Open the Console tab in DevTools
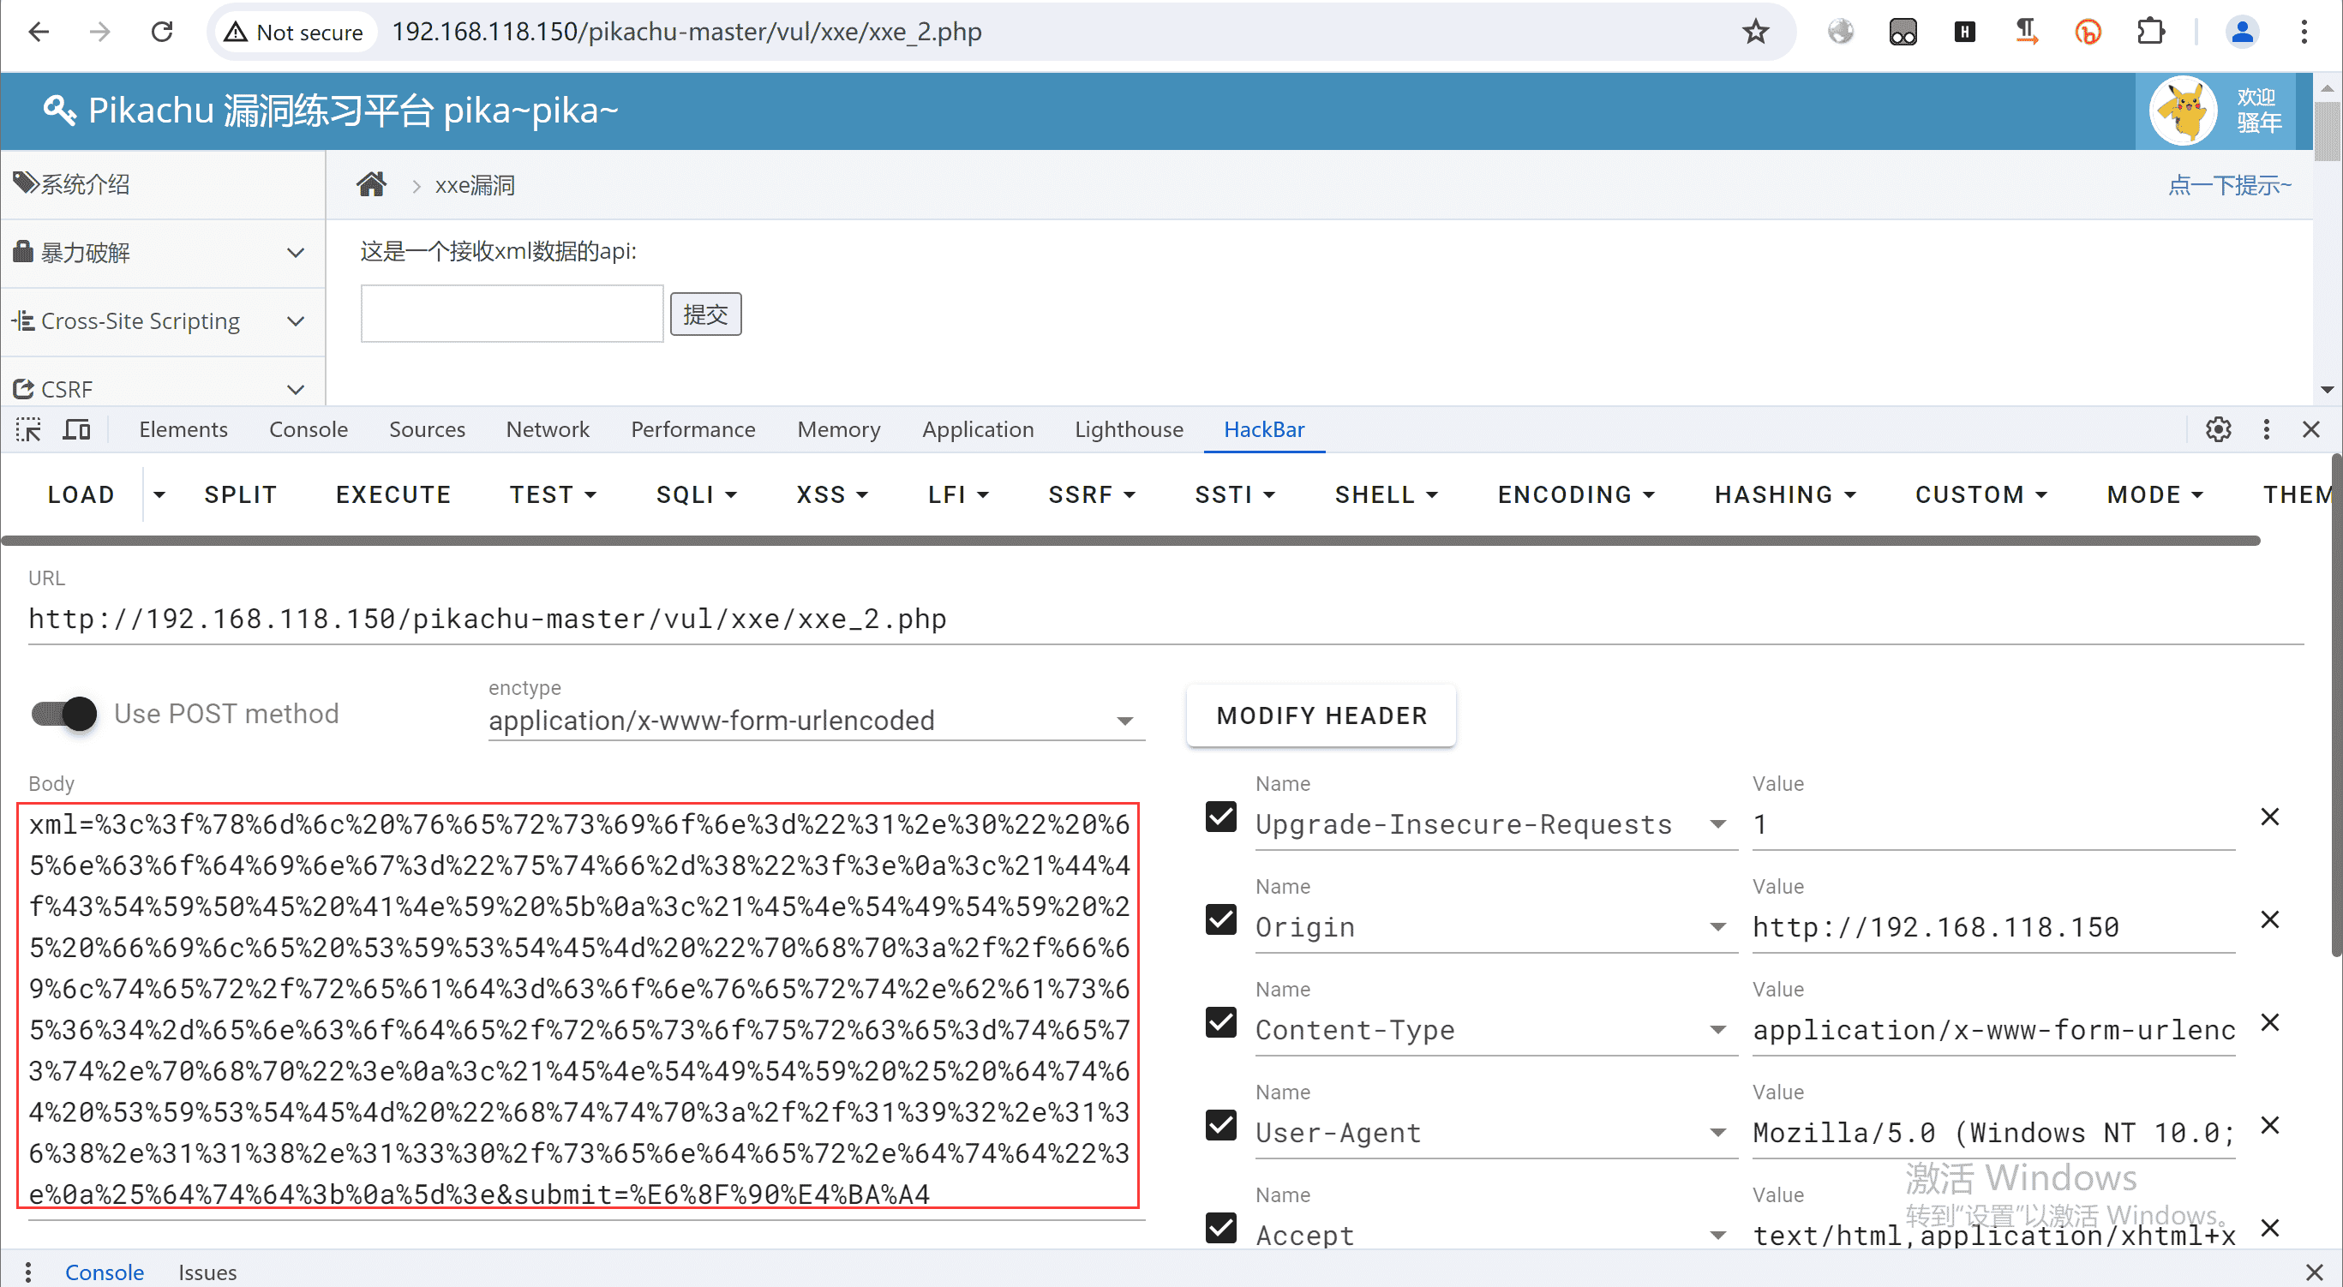The height and width of the screenshot is (1287, 2343). [x=308, y=429]
